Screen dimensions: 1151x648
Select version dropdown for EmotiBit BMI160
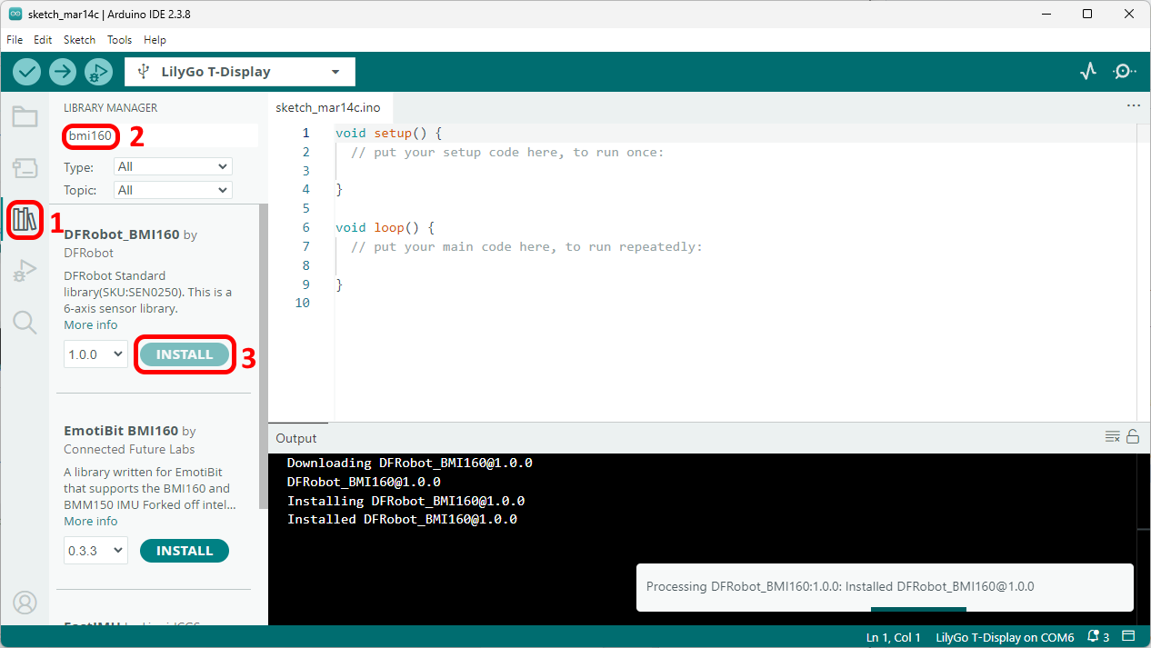(x=95, y=551)
